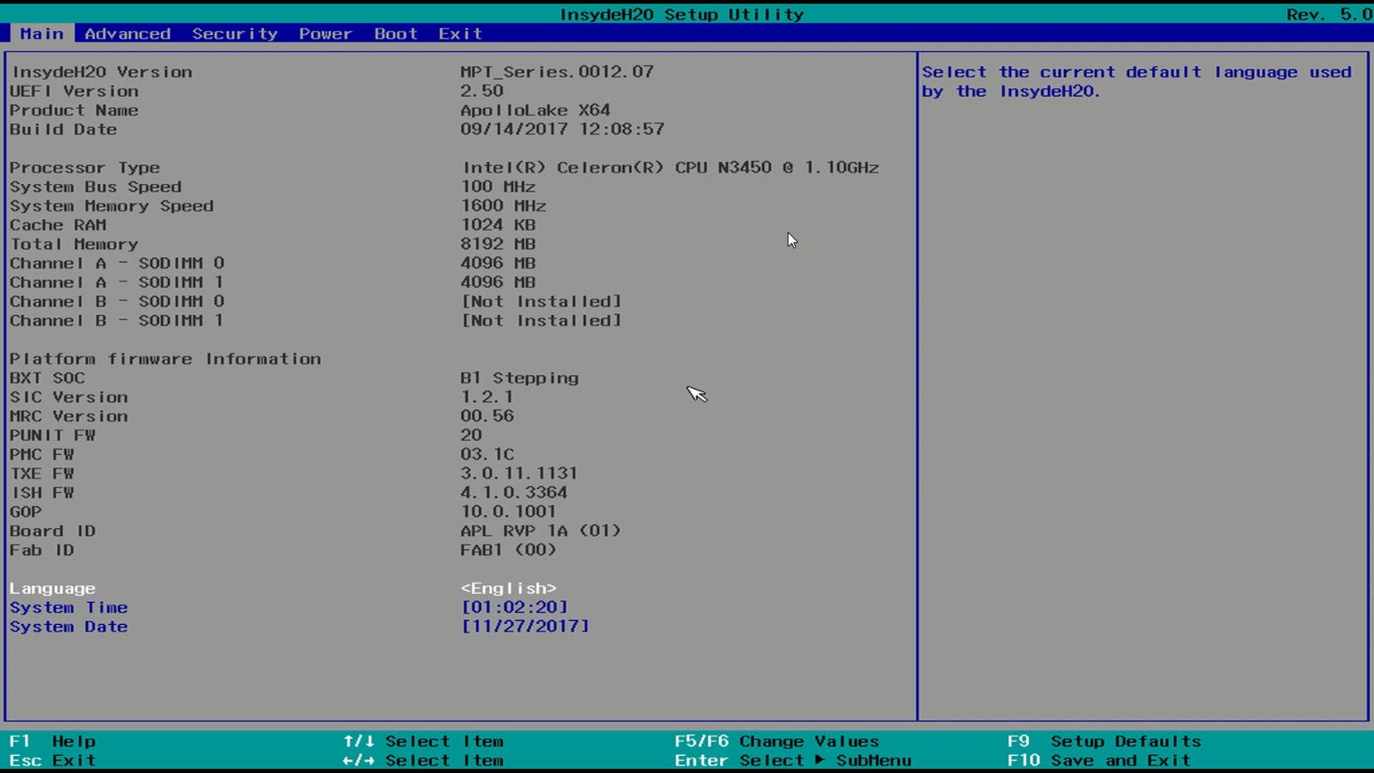
Task: Click the up/down Select Item hint
Action: point(424,741)
